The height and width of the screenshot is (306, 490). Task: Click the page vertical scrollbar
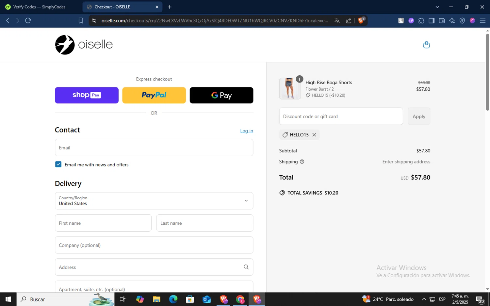487,72
